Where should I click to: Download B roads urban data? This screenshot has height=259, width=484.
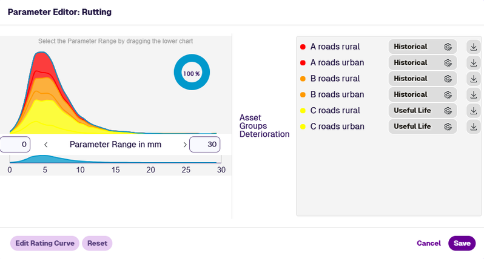coord(474,95)
